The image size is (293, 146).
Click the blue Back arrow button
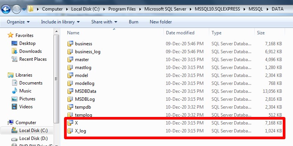(x=6, y=9)
